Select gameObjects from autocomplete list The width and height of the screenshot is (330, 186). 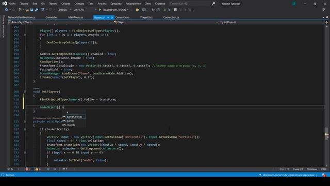[74, 117]
